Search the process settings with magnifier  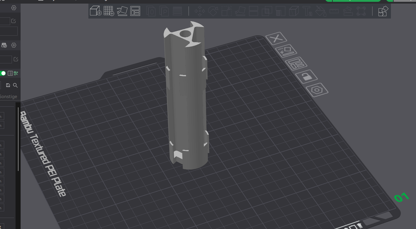coord(15,85)
